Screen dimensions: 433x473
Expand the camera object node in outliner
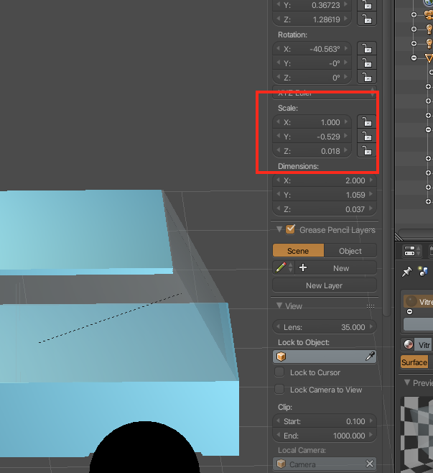(x=414, y=15)
